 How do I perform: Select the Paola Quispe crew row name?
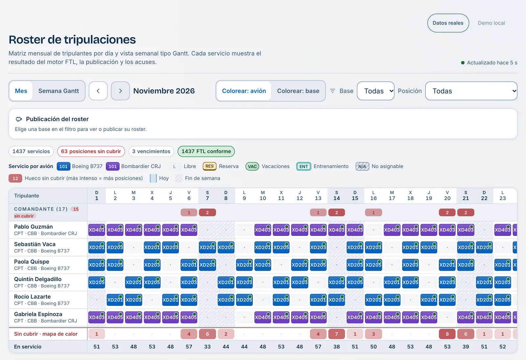[x=32, y=262]
